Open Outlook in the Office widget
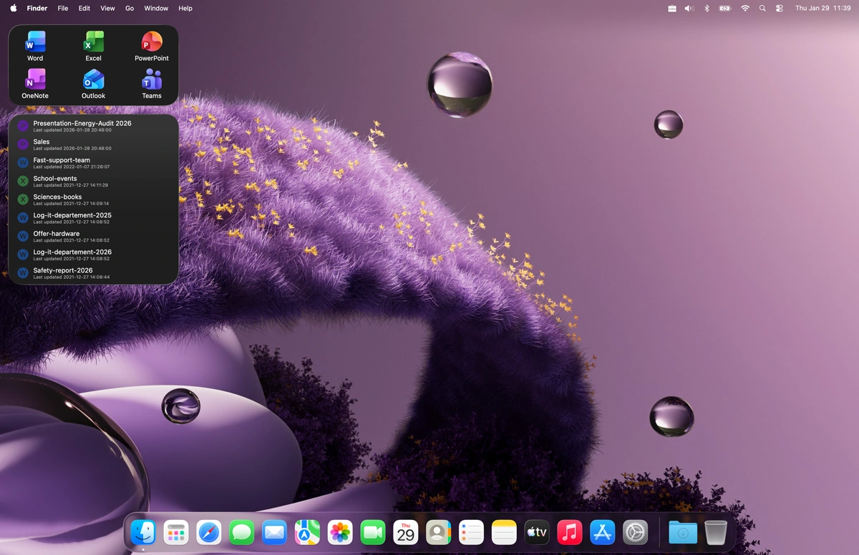The height and width of the screenshot is (555, 859). coord(93,81)
